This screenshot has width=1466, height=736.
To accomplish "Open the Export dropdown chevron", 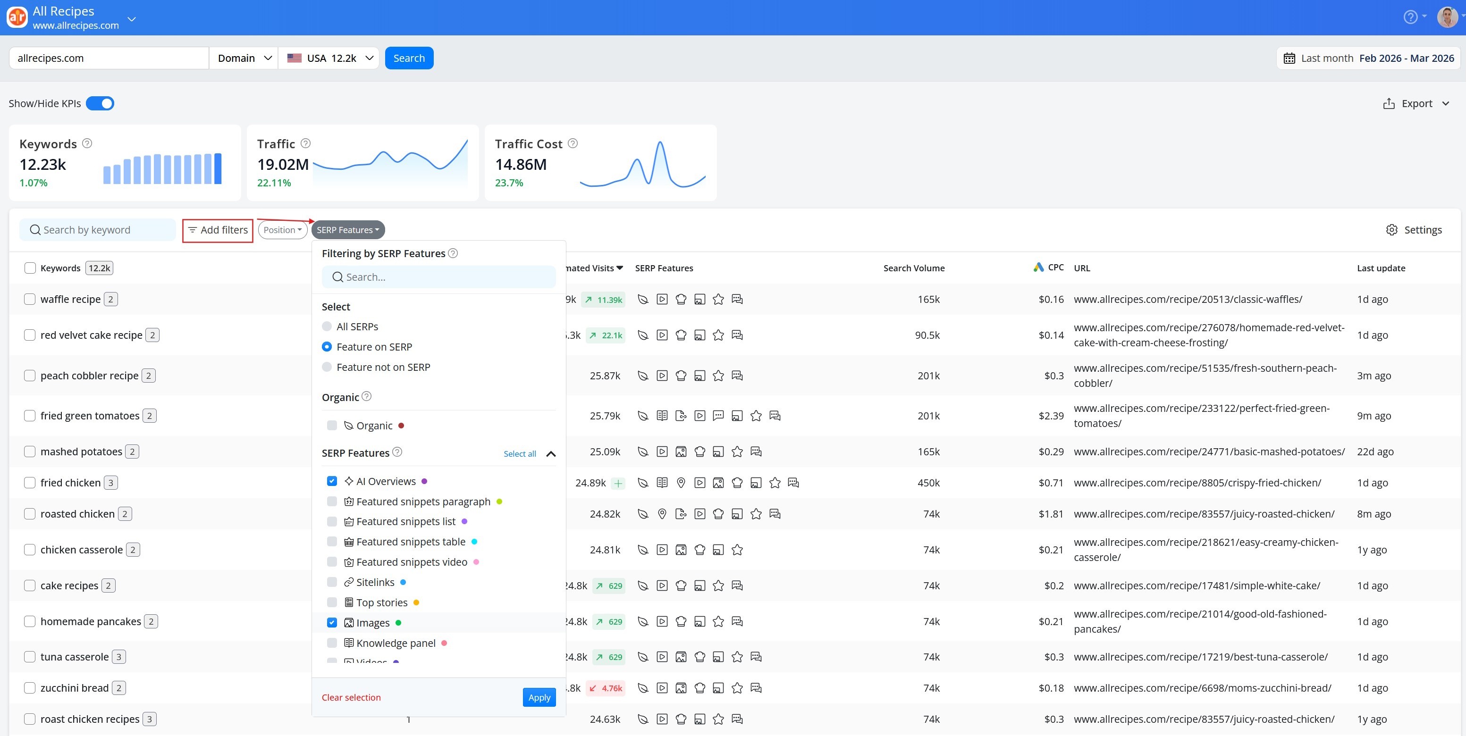I will click(x=1446, y=103).
